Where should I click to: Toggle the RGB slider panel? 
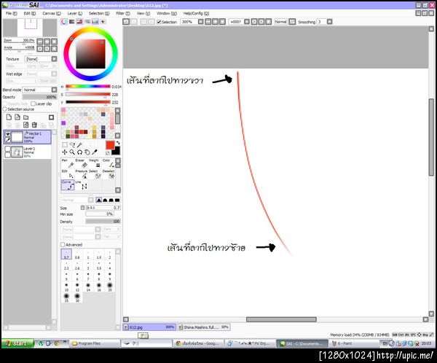(71, 21)
